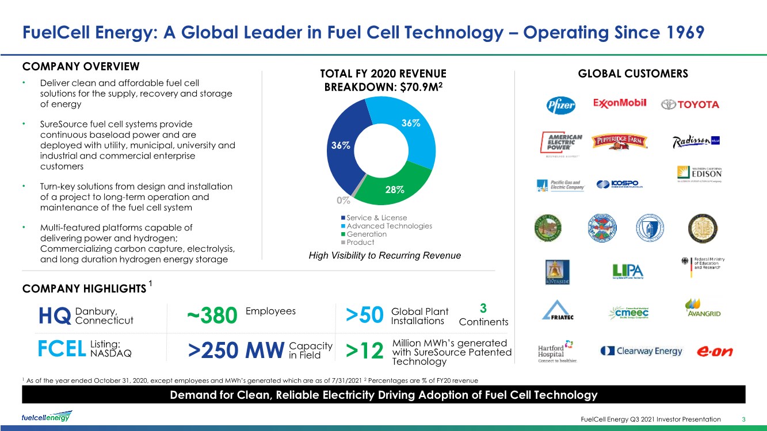Click the COMPANY OVERVIEW heading
This screenshot has height=431, width=767.
pos(80,66)
